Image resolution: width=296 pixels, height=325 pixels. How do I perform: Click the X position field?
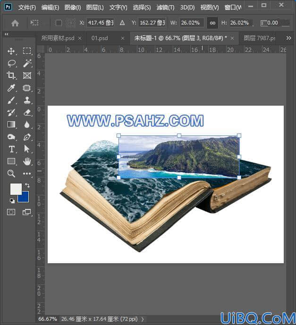(x=101, y=23)
